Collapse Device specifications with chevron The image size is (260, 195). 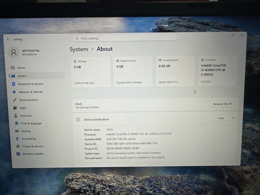[x=233, y=118]
